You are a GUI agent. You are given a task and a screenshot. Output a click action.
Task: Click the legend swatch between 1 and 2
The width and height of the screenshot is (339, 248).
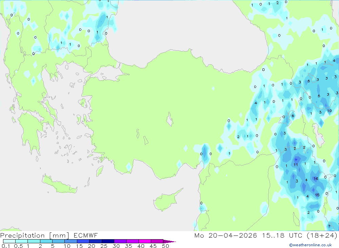coord(34,241)
